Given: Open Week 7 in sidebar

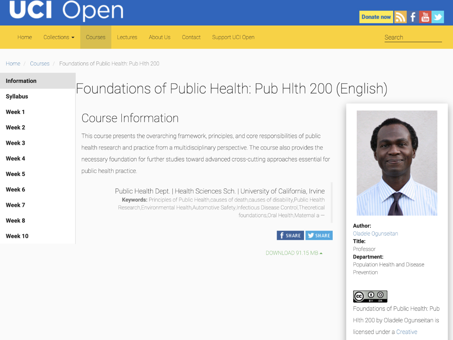Looking at the screenshot, I should click(x=38, y=205).
